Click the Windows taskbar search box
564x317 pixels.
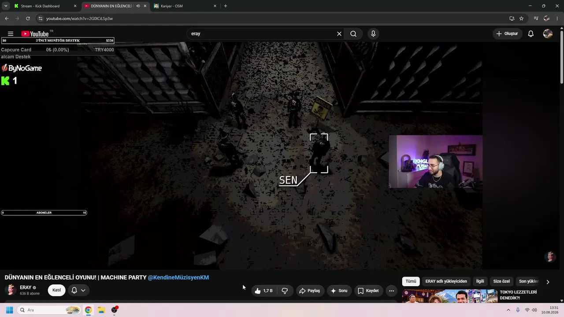point(49,310)
